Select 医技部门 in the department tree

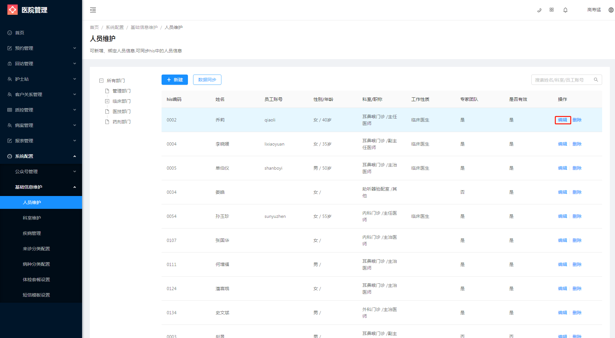[122, 111]
